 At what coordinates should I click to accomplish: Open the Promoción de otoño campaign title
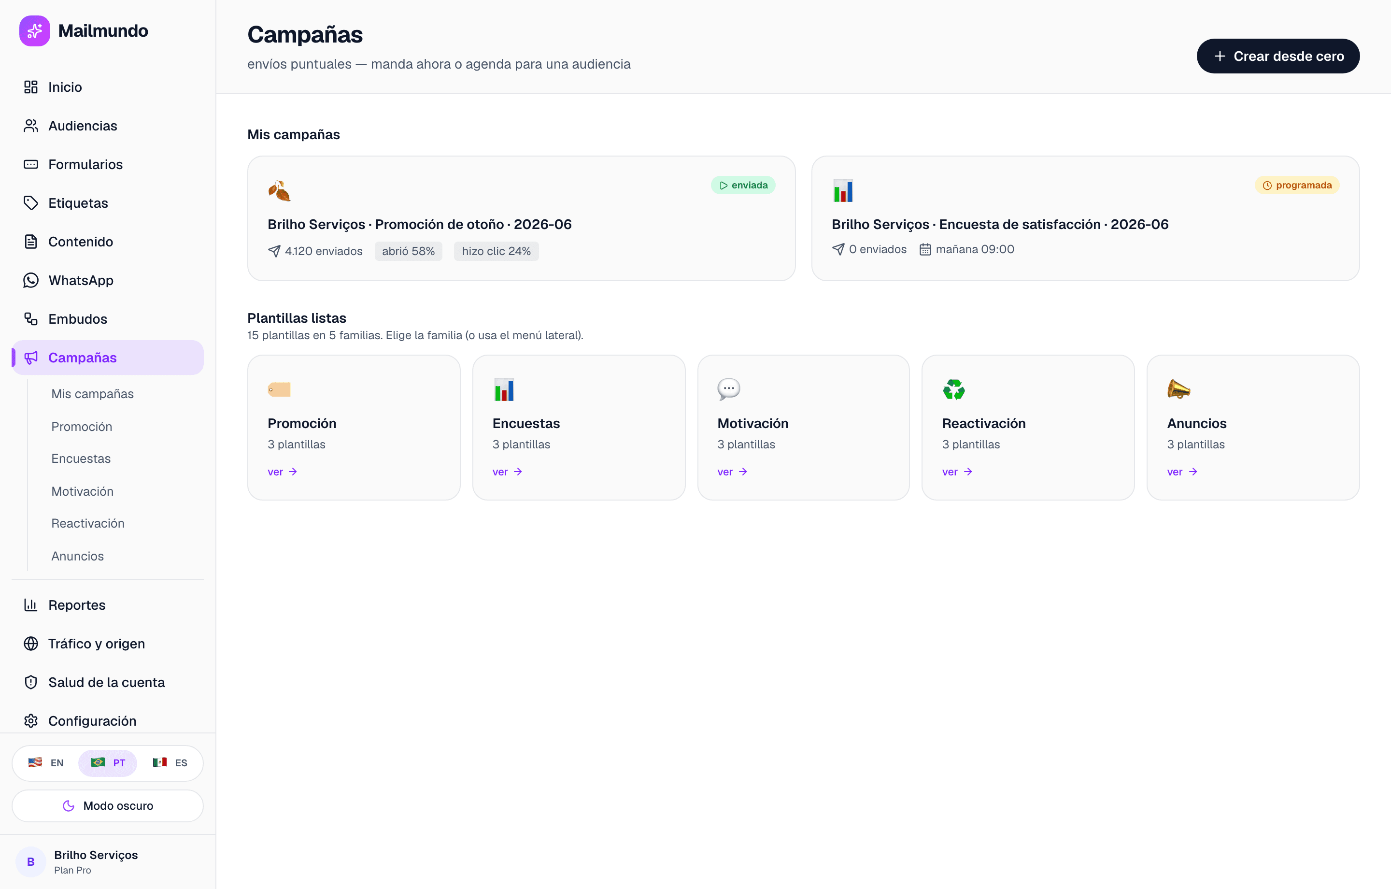[x=419, y=224]
